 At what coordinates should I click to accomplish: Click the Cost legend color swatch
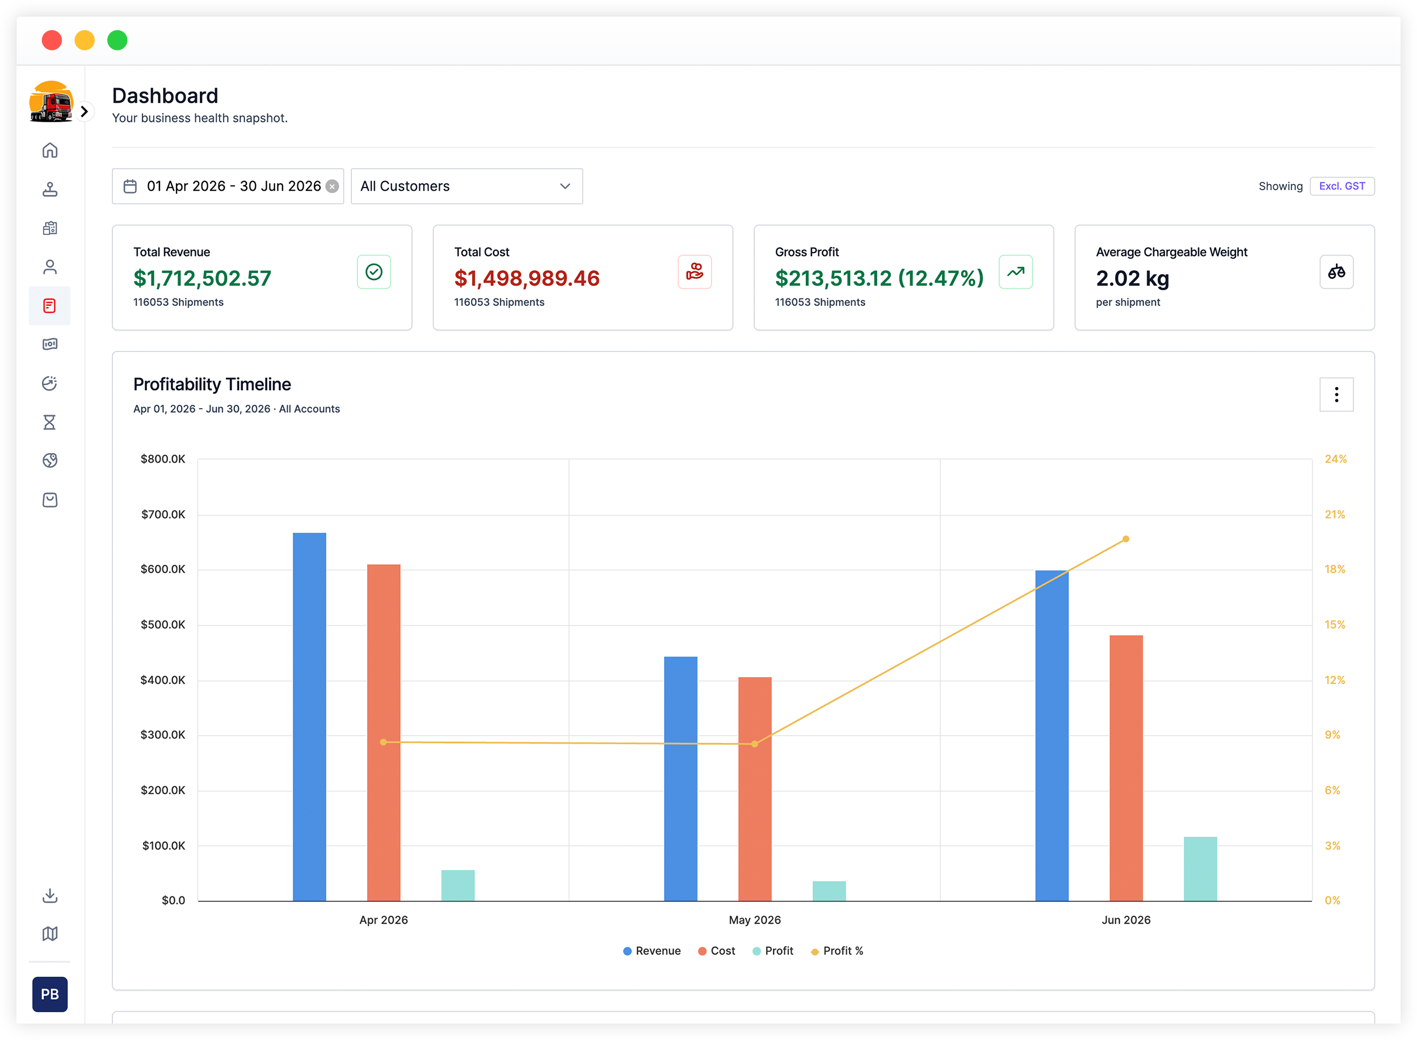pos(702,951)
